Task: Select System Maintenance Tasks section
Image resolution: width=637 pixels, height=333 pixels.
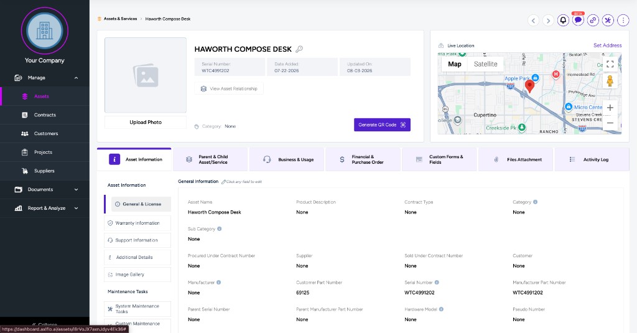Action: 137,309
